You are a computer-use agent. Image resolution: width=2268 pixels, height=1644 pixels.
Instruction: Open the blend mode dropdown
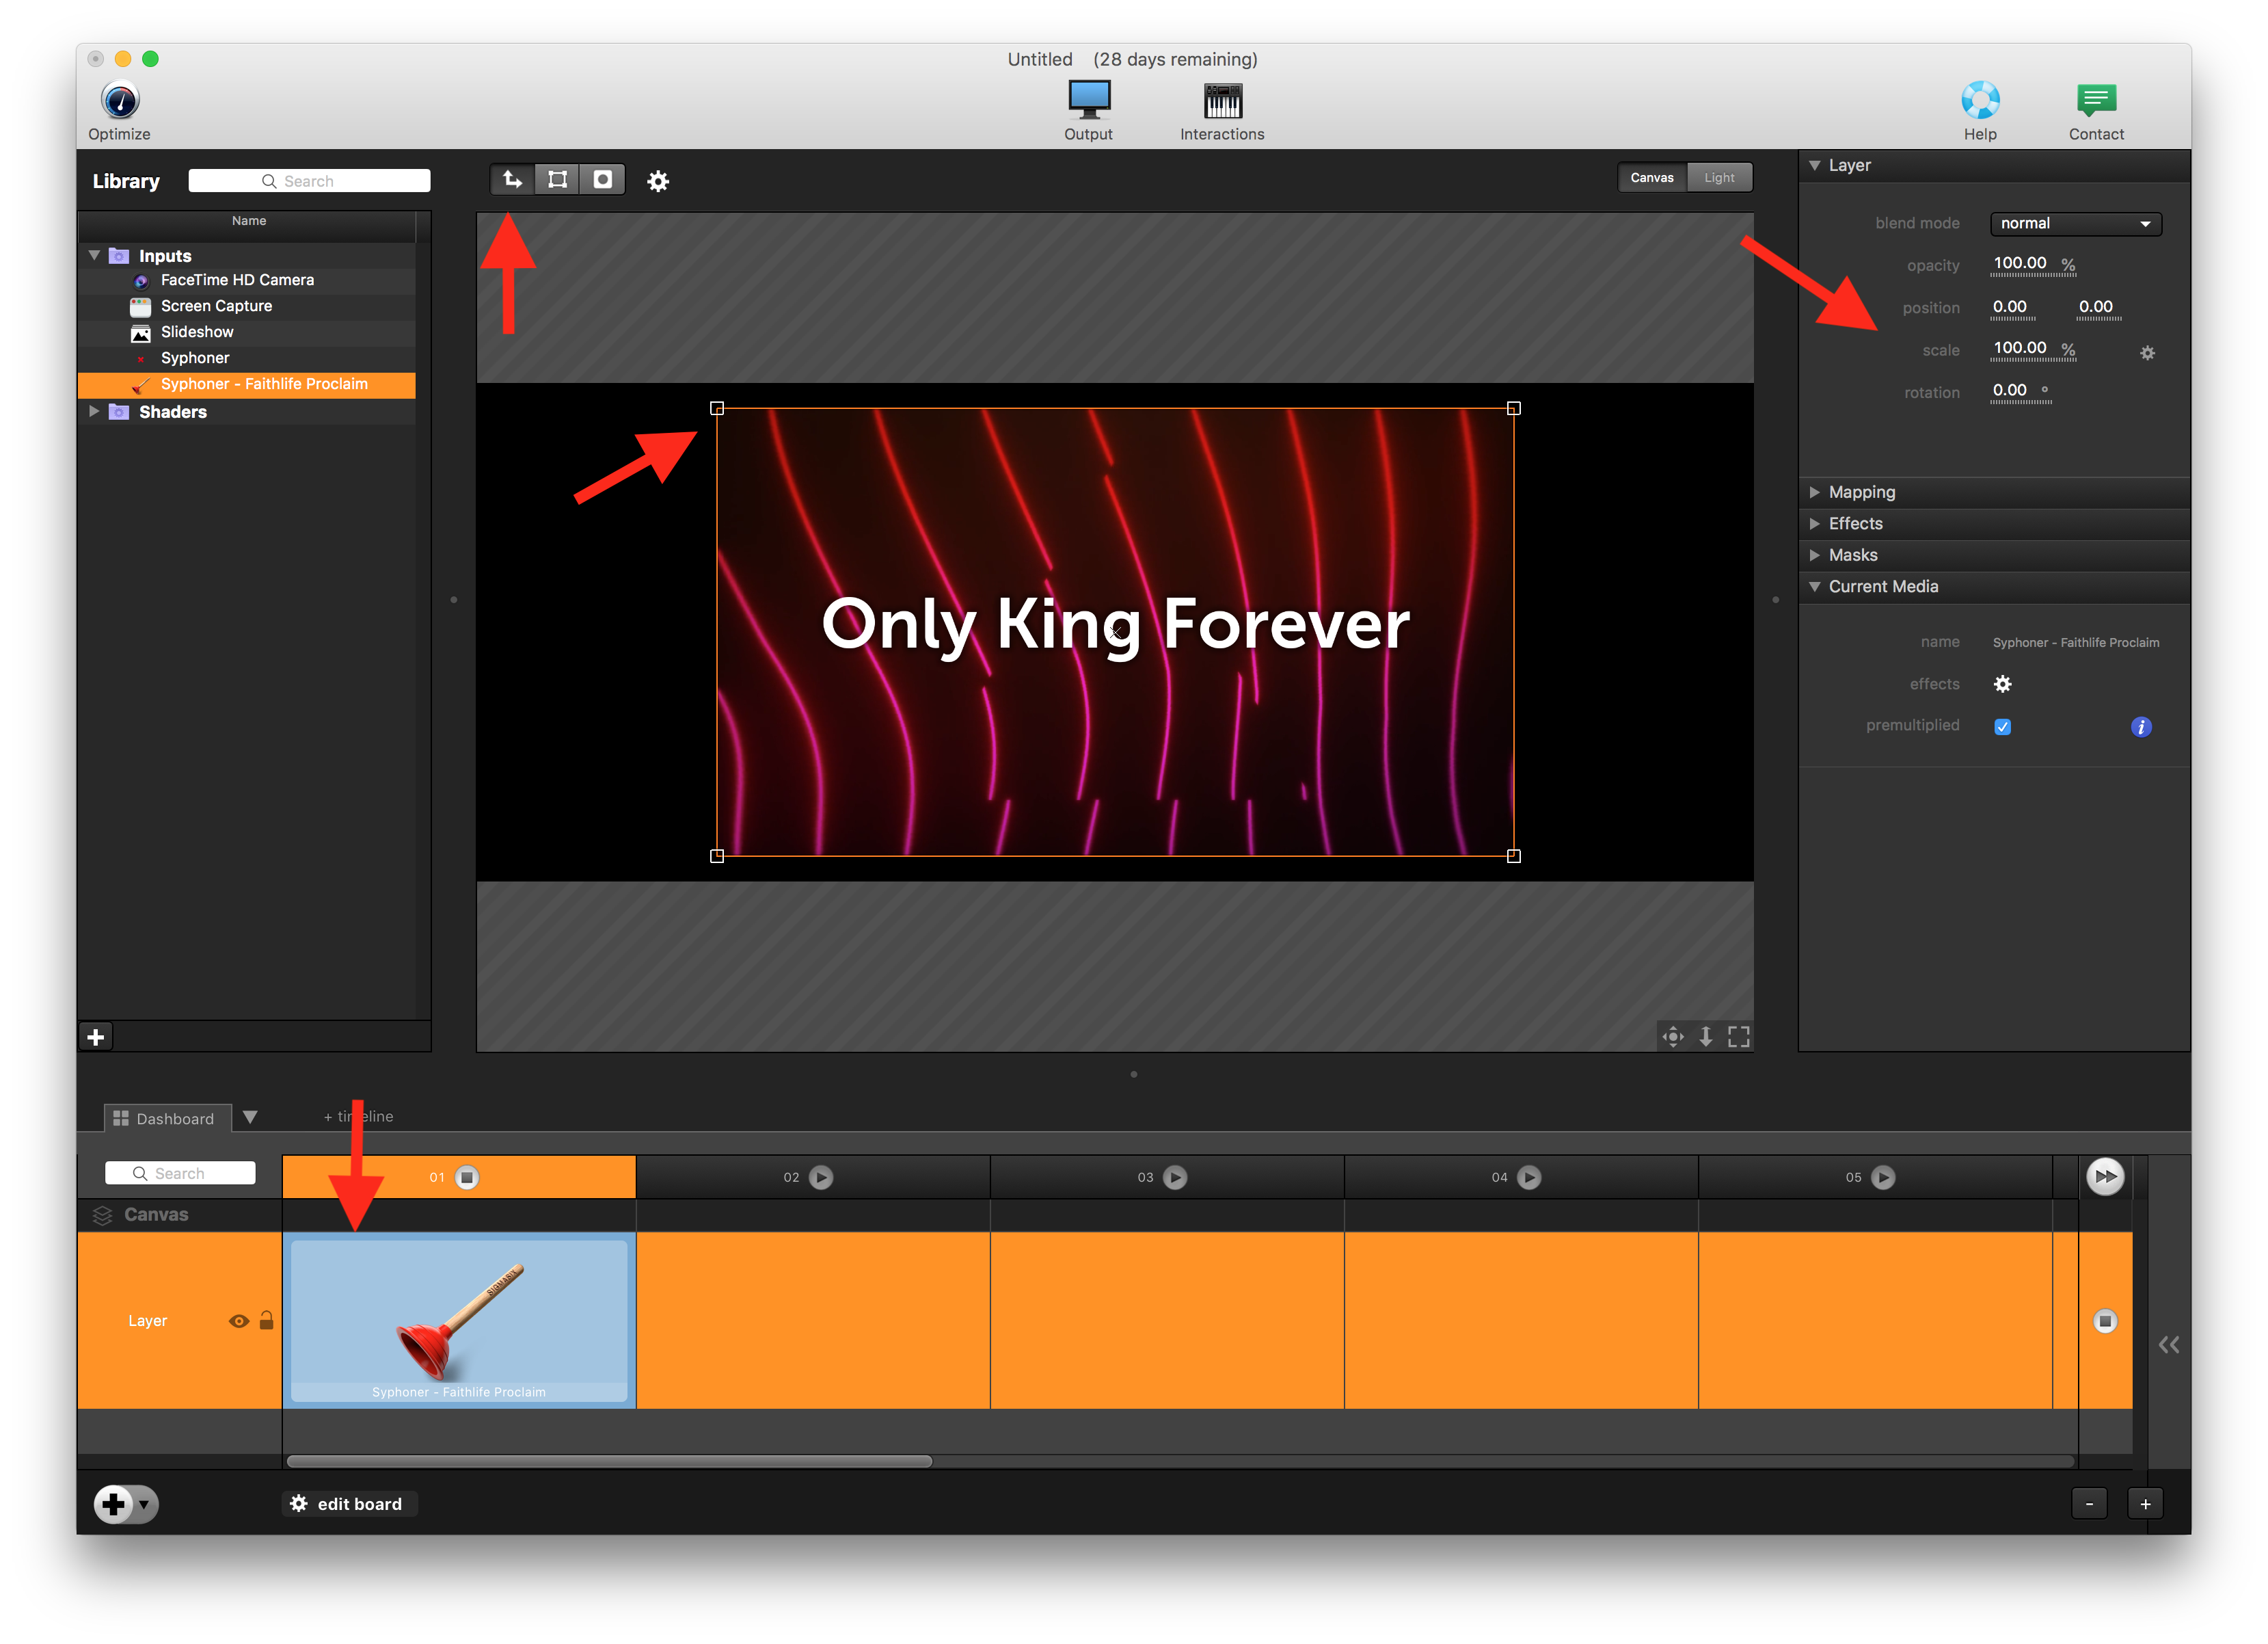pos(2075,223)
